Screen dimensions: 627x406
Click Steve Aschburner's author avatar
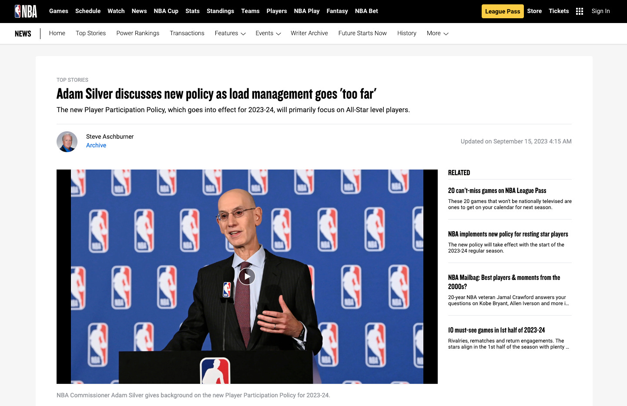[x=67, y=142]
